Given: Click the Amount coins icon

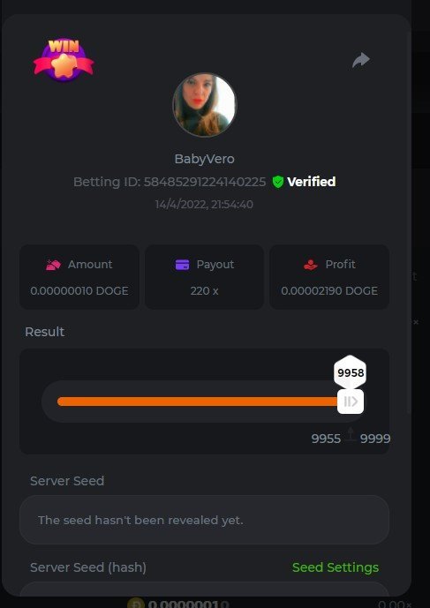Looking at the screenshot, I should pyautogui.click(x=53, y=265).
